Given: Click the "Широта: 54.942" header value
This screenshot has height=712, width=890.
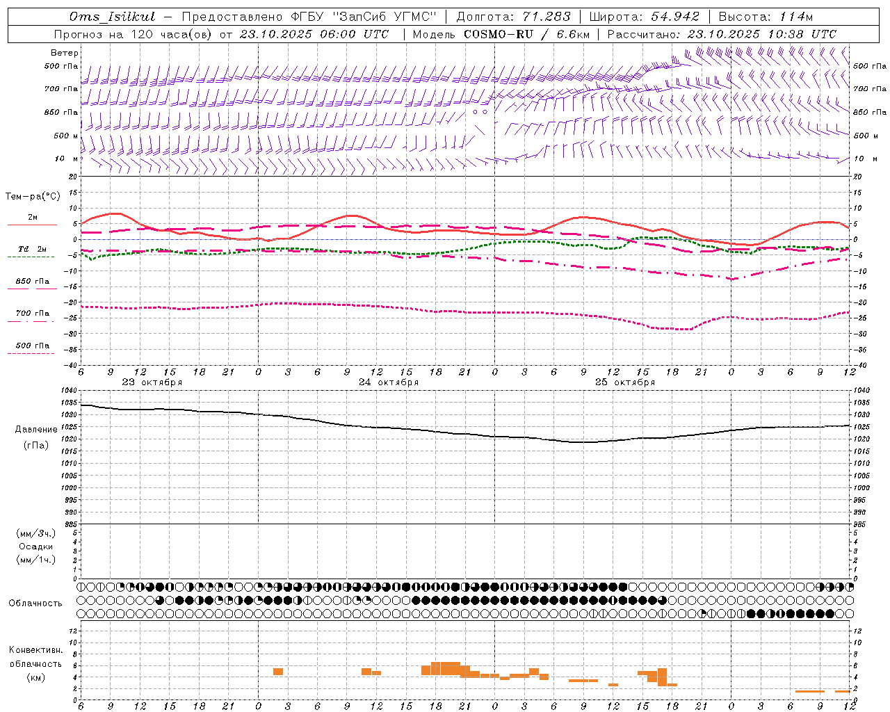Looking at the screenshot, I should coord(644,17).
